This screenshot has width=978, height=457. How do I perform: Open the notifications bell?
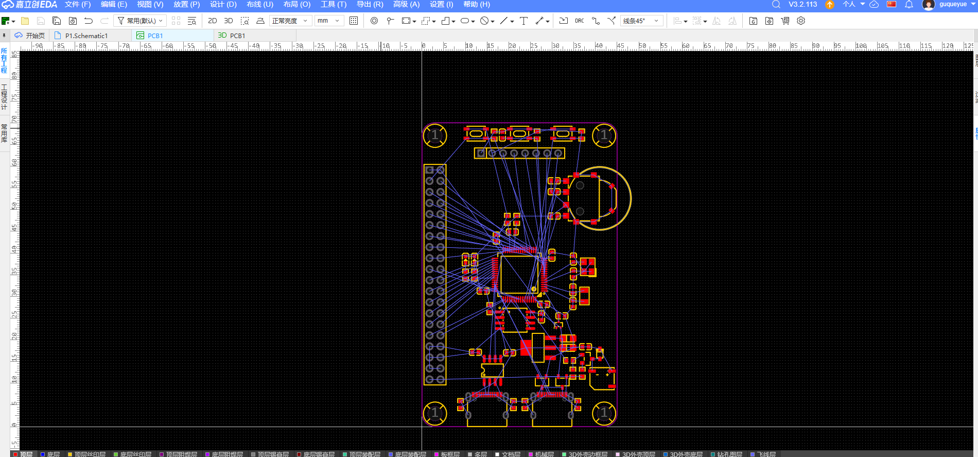(x=909, y=5)
